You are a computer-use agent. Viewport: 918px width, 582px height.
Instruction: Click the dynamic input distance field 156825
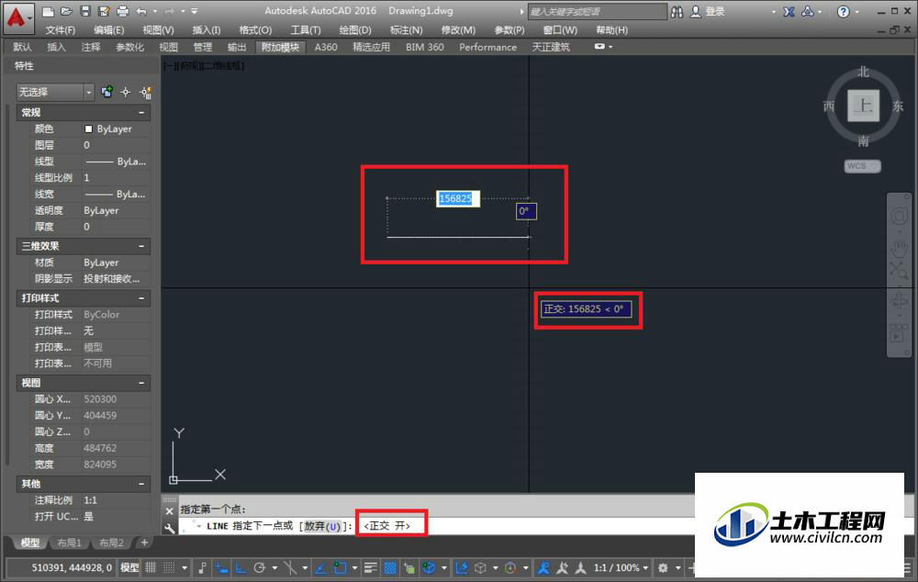pyautogui.click(x=458, y=198)
